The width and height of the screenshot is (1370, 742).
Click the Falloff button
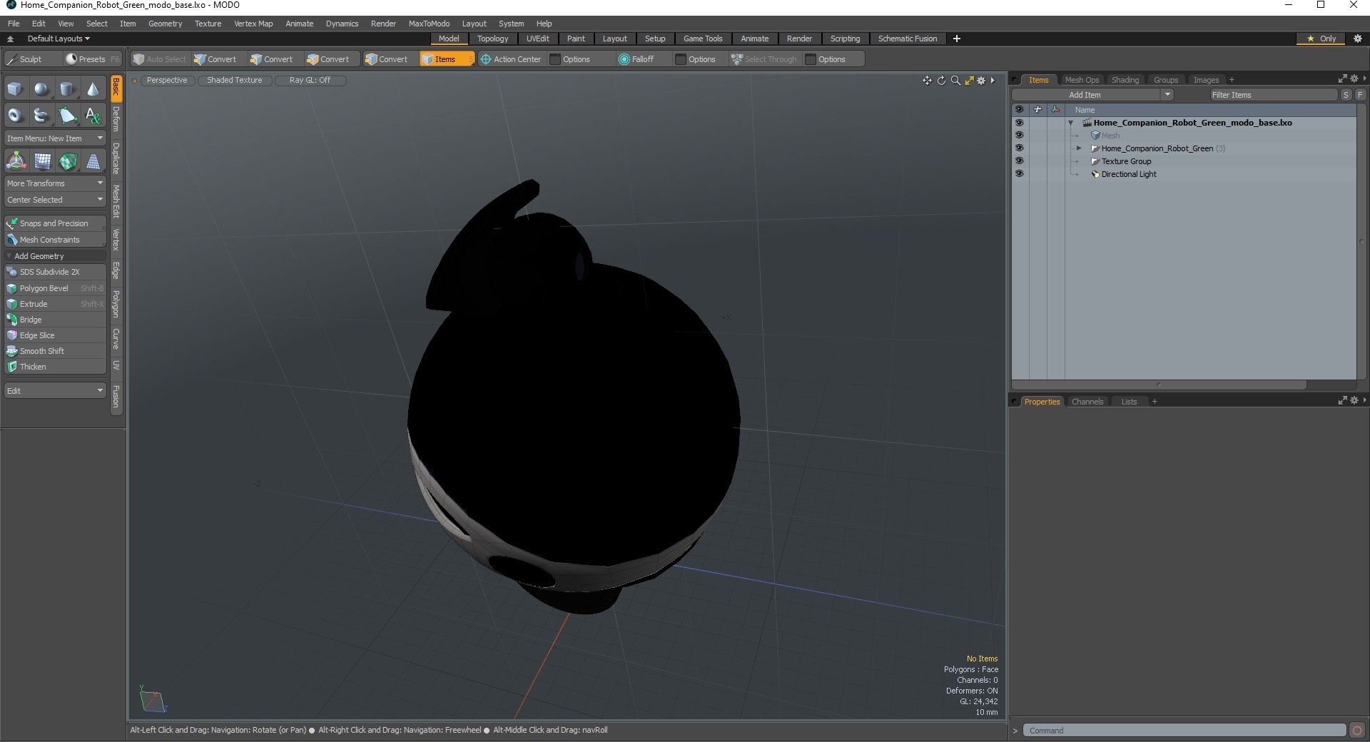(636, 59)
